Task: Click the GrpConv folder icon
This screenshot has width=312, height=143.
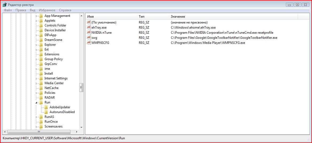Action: point(41,64)
